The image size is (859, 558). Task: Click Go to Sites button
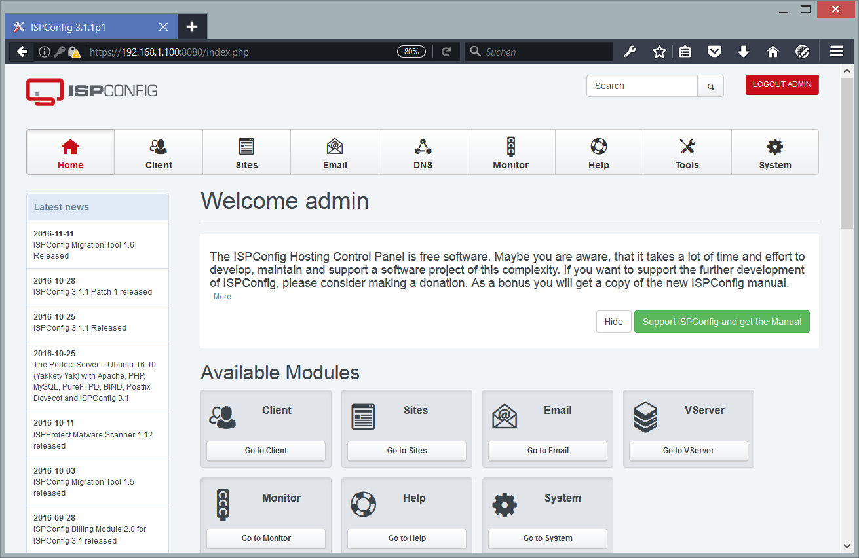click(x=407, y=451)
